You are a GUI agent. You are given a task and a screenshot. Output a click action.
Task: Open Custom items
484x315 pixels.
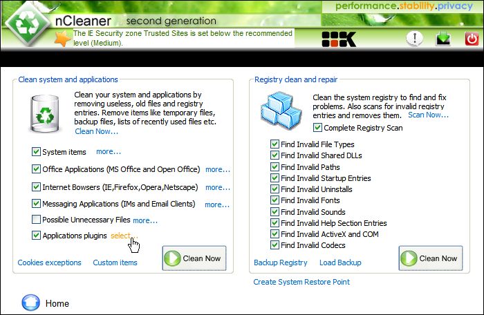[115, 262]
